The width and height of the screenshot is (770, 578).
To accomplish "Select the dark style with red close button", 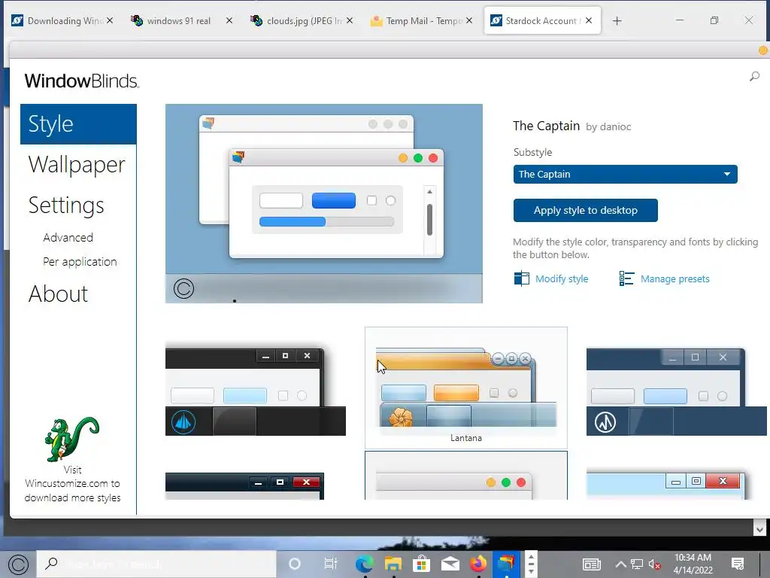I will (244, 486).
